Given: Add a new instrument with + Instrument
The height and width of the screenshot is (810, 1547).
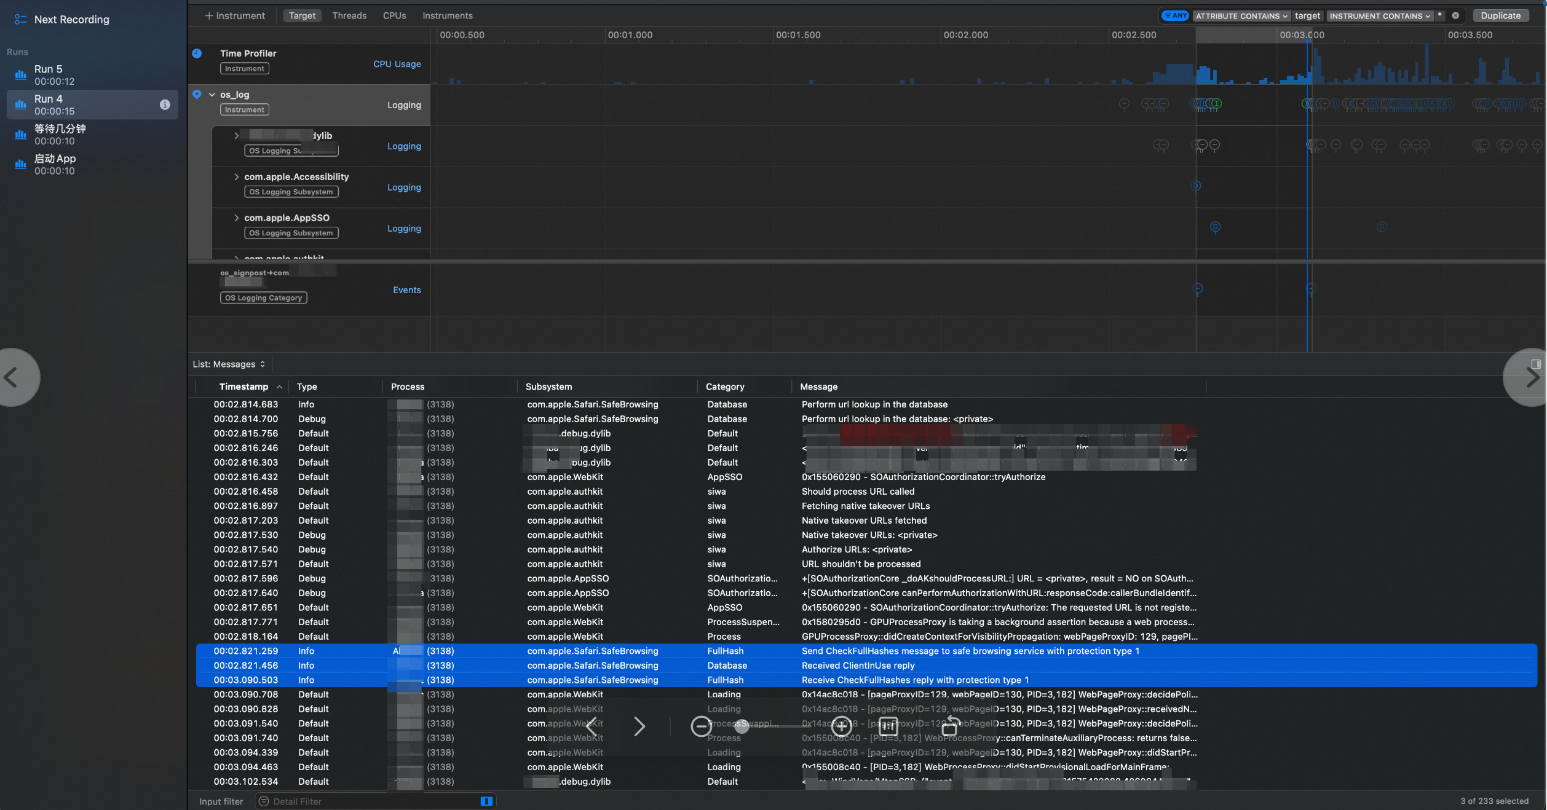Looking at the screenshot, I should (x=235, y=15).
